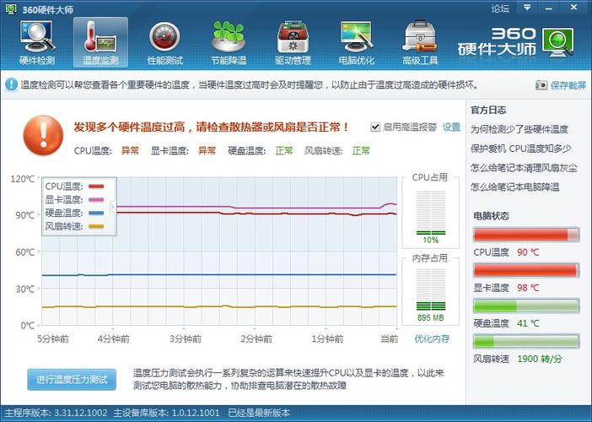
Task: Click the 优化内存 link
Action: [x=432, y=338]
